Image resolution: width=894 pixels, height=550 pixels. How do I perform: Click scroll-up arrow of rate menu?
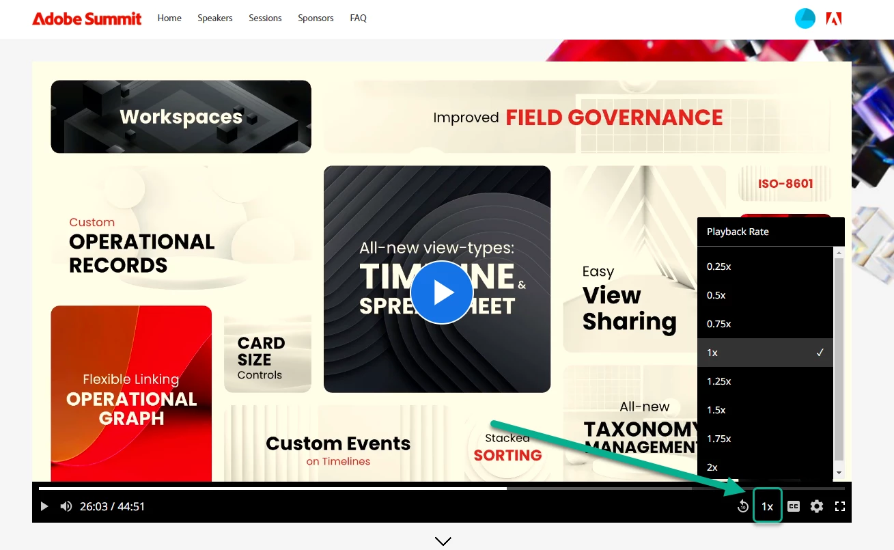839,253
